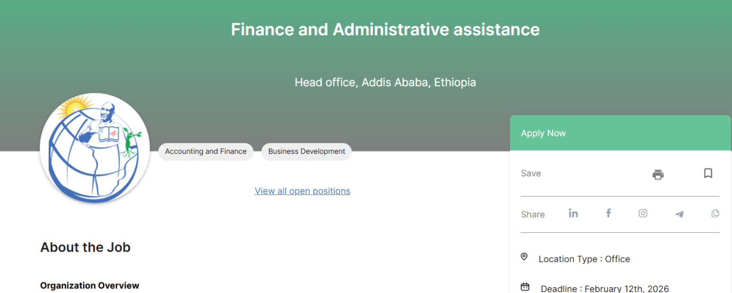Click the Finance and Administrative assistance title
Image resolution: width=732 pixels, height=293 pixels.
click(x=385, y=29)
